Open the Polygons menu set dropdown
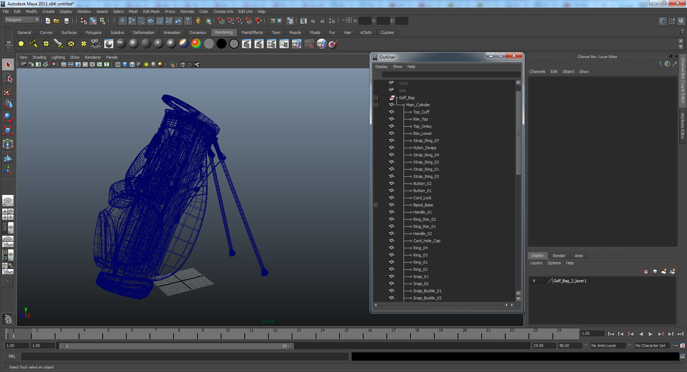The image size is (687, 372). pyautogui.click(x=21, y=20)
